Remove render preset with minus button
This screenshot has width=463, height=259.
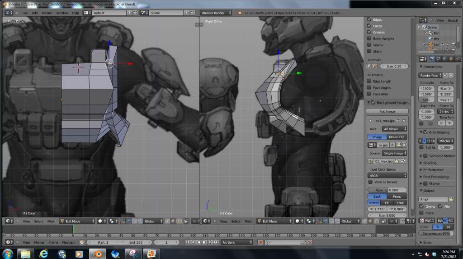pos(451,75)
